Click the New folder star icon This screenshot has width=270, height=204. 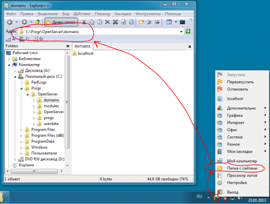click(x=141, y=22)
